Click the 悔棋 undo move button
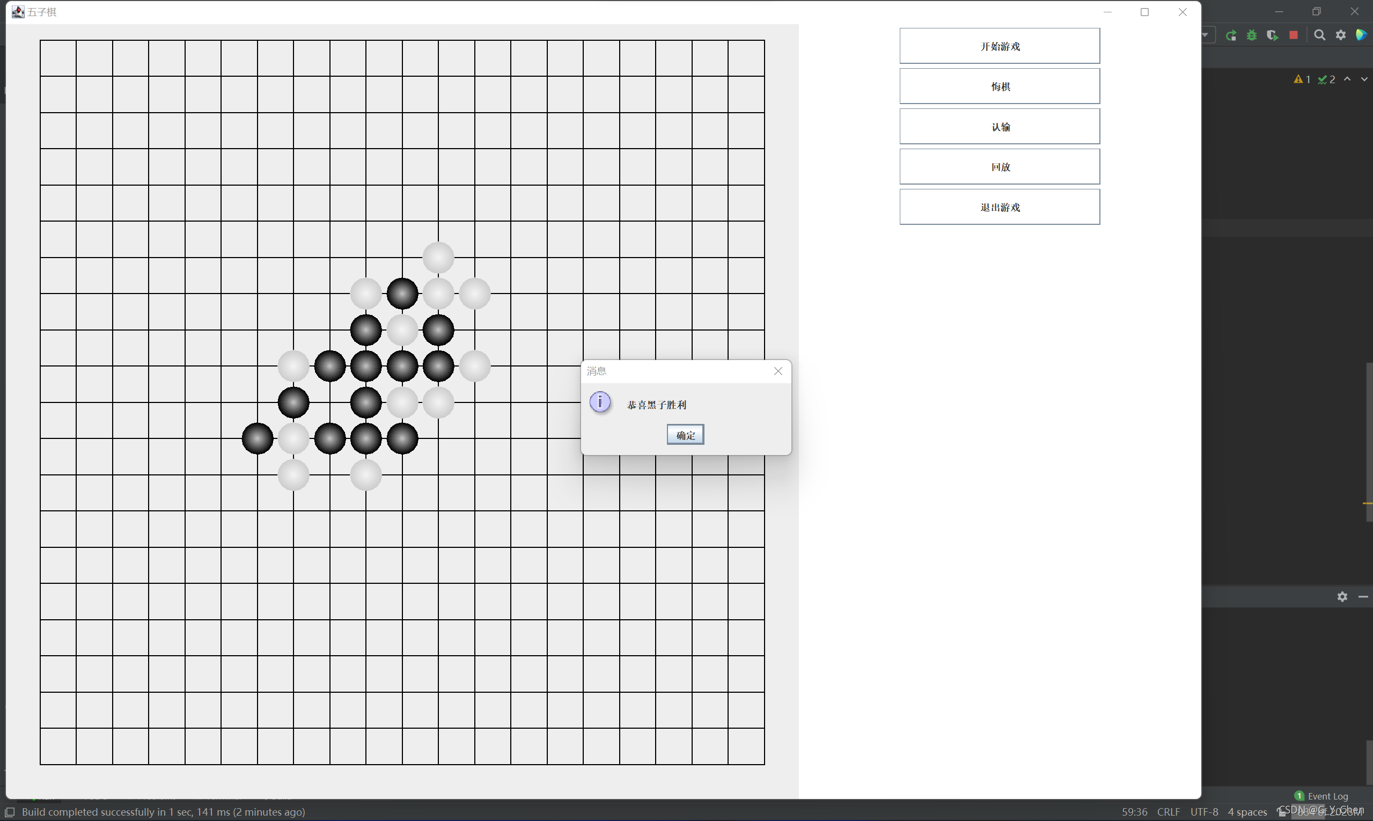The image size is (1373, 821). pos(999,86)
